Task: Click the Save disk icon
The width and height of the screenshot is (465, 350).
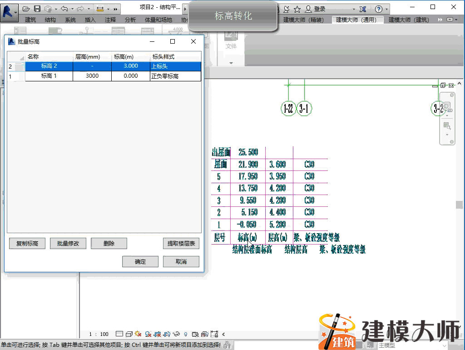Action: click(37, 9)
